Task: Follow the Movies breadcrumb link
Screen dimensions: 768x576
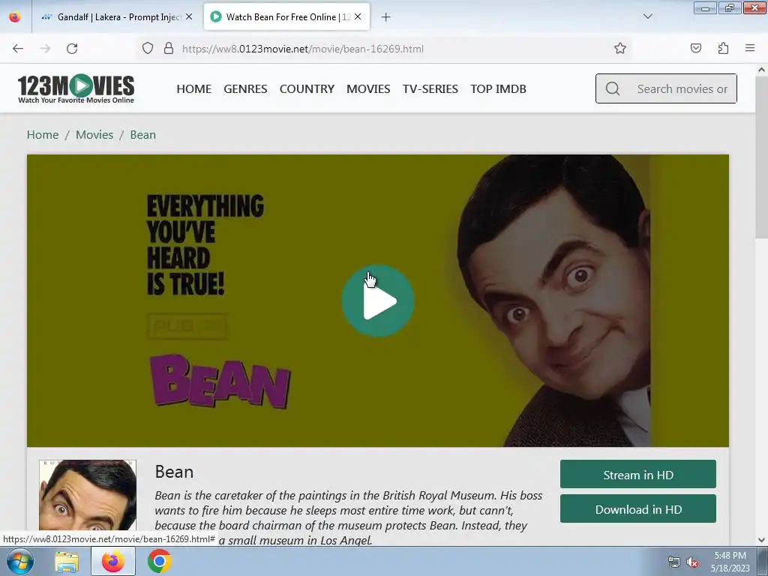Action: point(94,135)
